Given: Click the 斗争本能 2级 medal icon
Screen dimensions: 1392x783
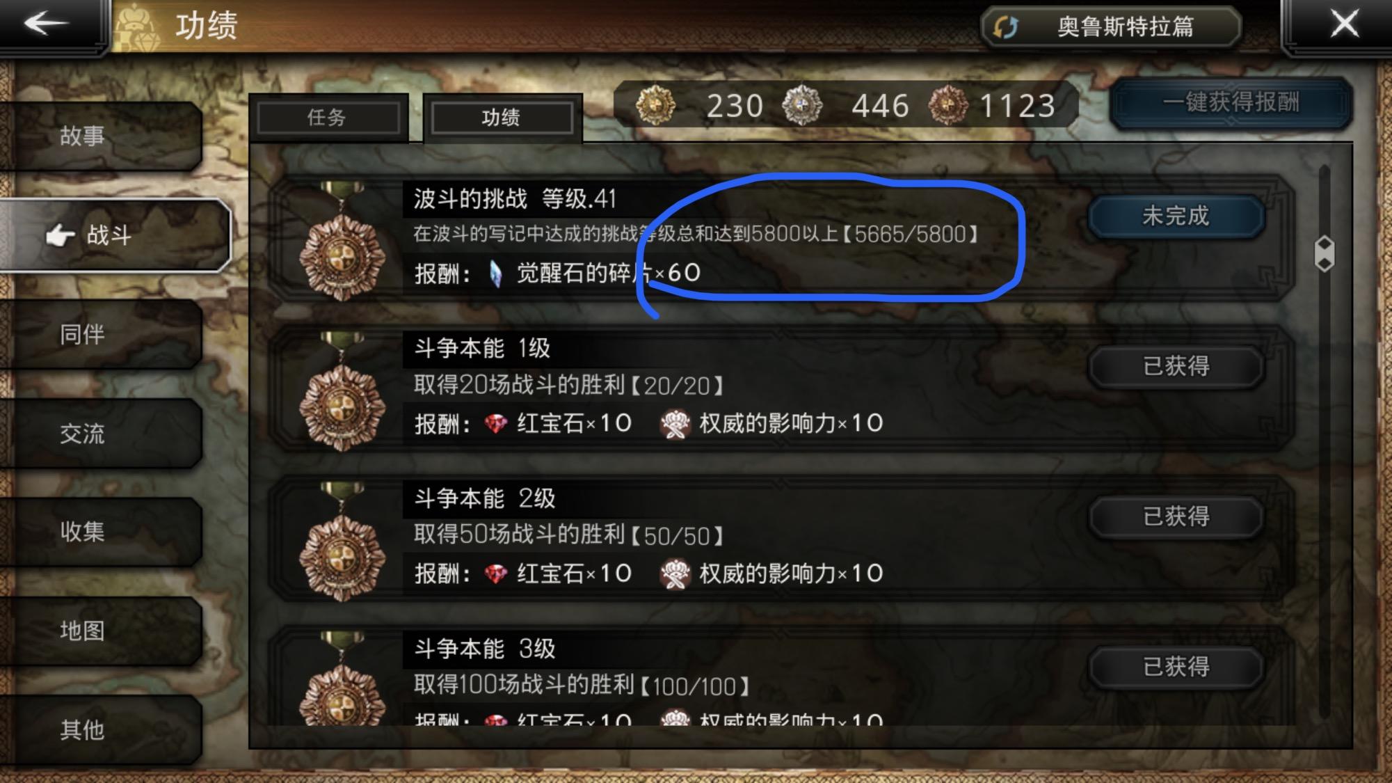Looking at the screenshot, I should (x=342, y=543).
